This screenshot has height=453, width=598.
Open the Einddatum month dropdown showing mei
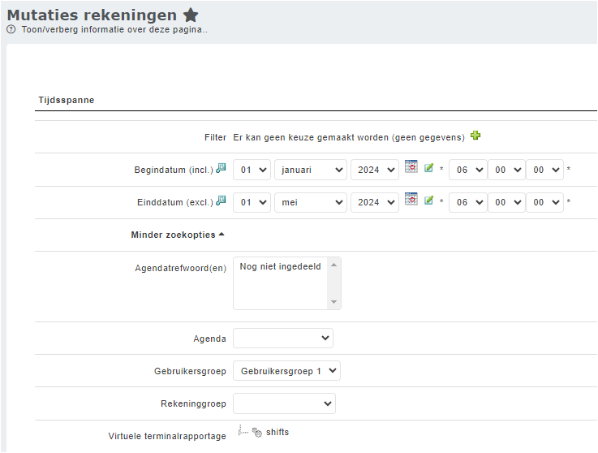[311, 202]
